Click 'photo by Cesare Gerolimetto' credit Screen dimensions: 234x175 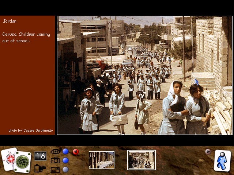coord(31,131)
